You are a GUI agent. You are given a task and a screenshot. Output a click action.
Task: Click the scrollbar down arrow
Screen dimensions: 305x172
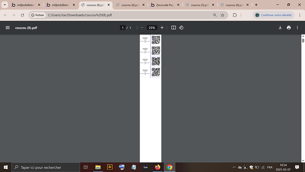pyautogui.click(x=303, y=160)
